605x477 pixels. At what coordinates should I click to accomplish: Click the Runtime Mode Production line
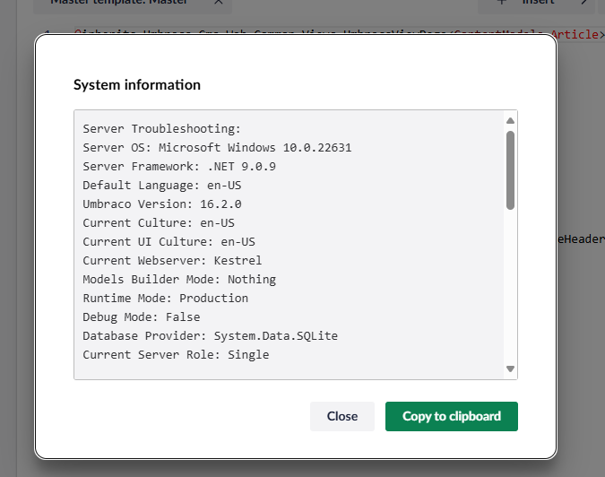point(165,299)
